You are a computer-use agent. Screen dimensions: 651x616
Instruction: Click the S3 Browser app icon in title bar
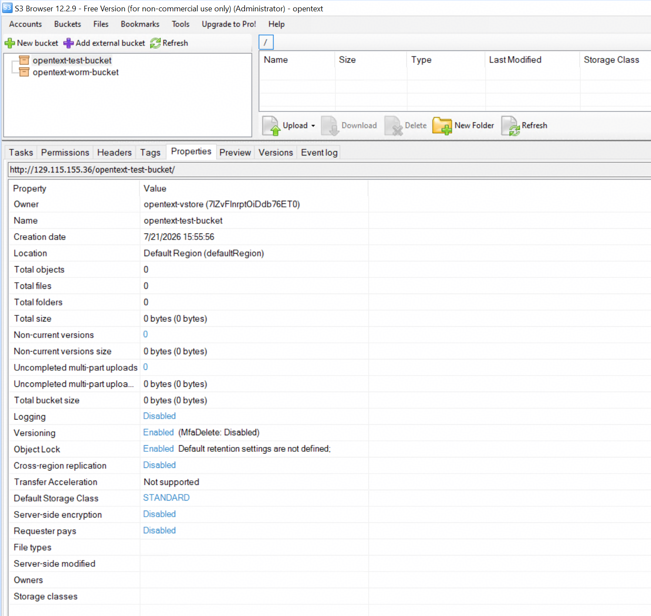coord(7,8)
